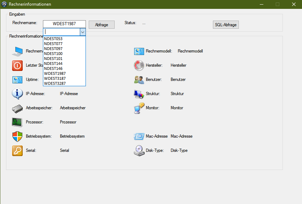Select NDEST053 from the dropdown list

(53, 39)
